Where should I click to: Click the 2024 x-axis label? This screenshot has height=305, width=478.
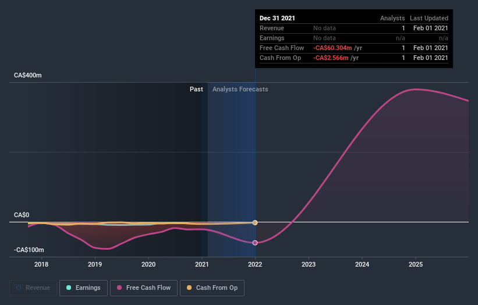click(x=362, y=264)
